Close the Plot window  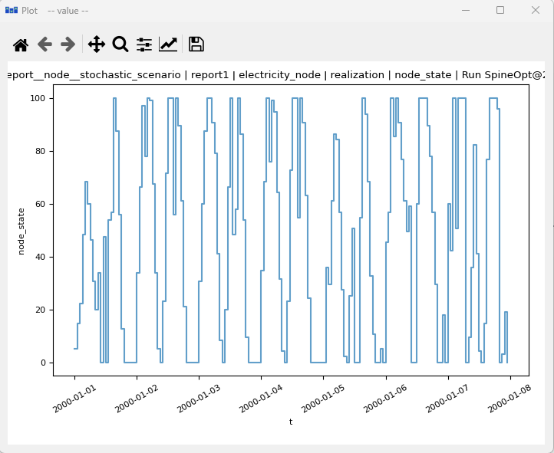coord(536,11)
